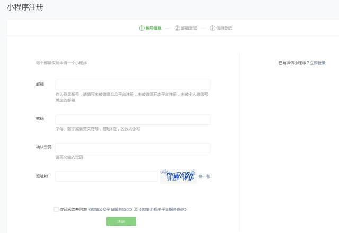Refresh captcha via 换一张 link
This screenshot has height=233, width=339.
[204, 176]
